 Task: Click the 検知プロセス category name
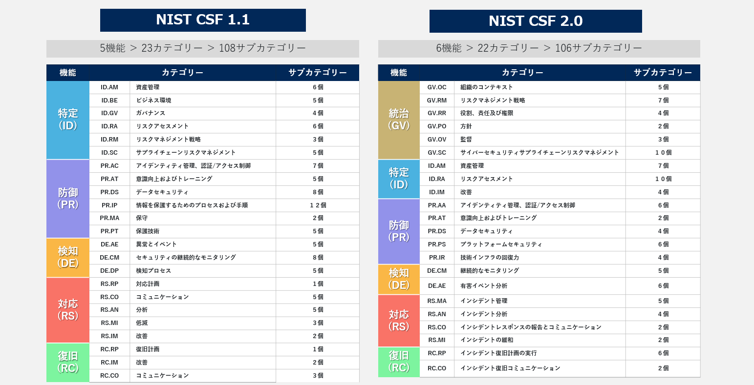[153, 271]
